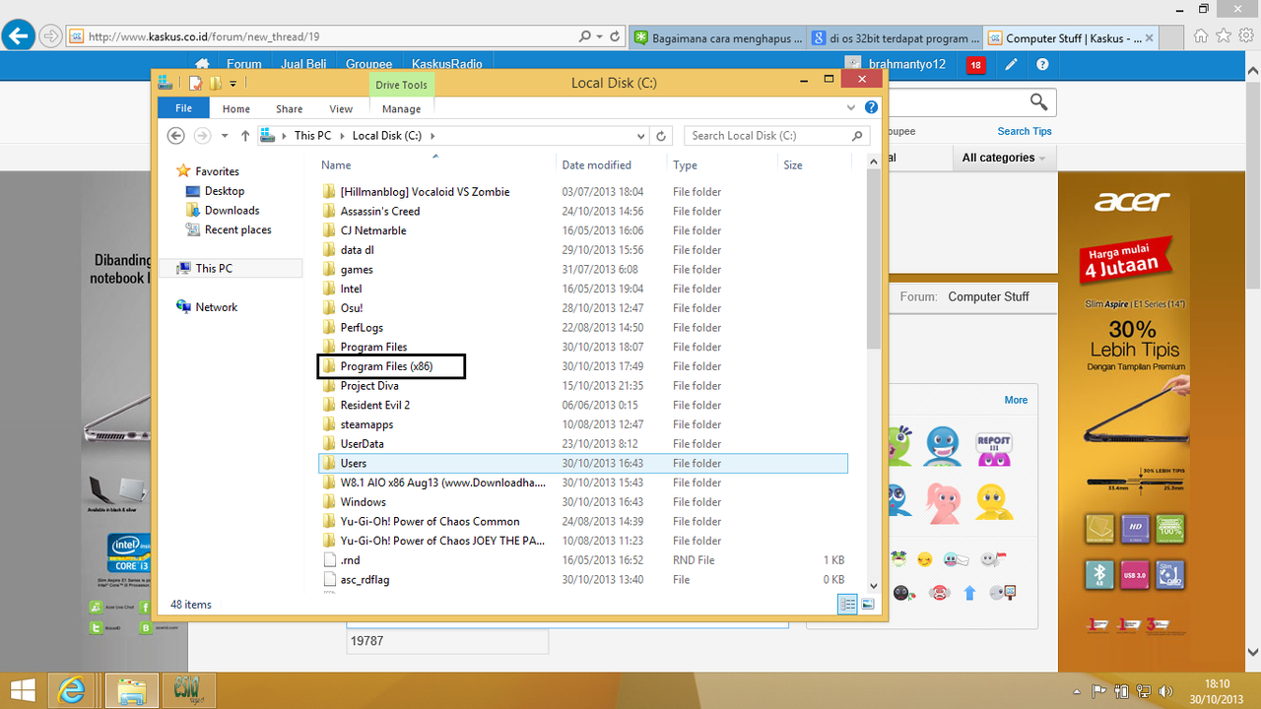Screen dimensions: 1261x709
Task: Select Desktop under Favorites
Action: pos(225,191)
